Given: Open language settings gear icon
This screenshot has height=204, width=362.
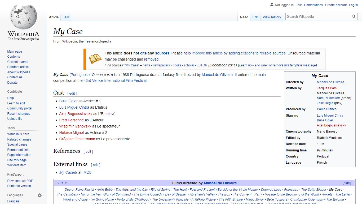Looking at the screenshot, I should coord(40,195).
